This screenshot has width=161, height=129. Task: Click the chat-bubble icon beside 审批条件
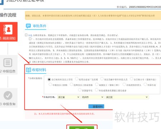(28, 26)
